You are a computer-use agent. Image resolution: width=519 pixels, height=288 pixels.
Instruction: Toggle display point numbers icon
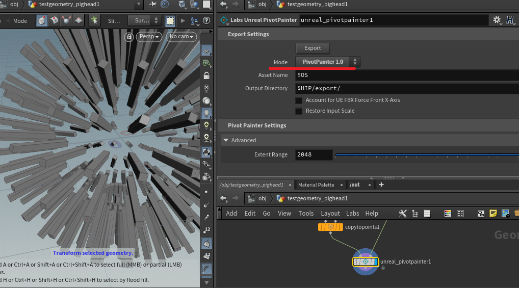coord(206,230)
